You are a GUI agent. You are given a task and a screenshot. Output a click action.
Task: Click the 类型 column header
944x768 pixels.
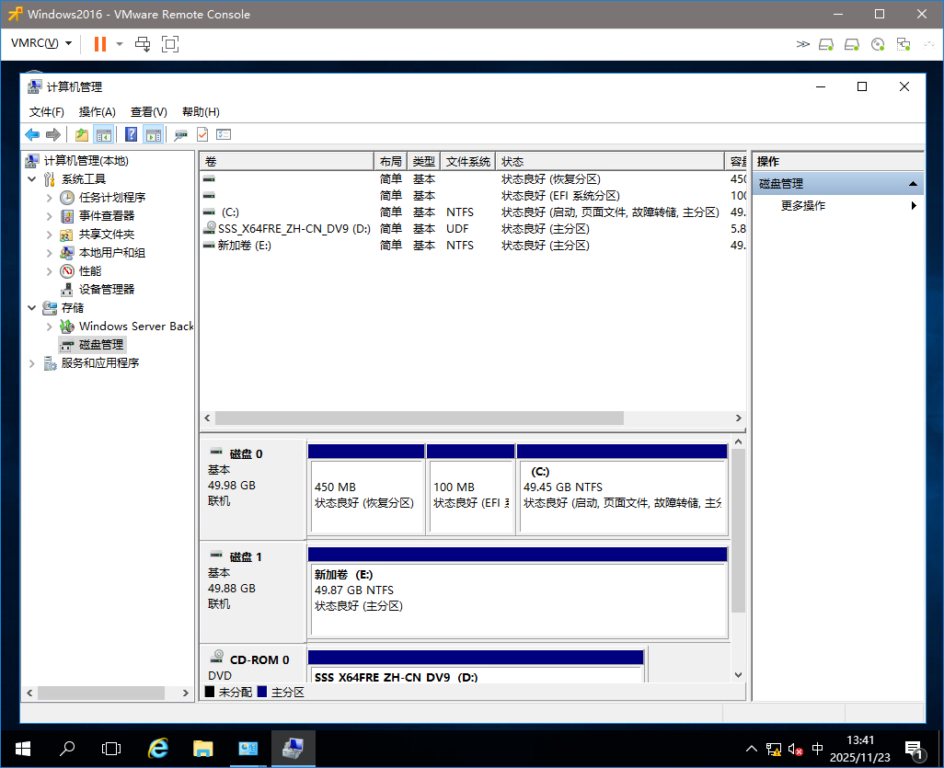[x=423, y=161]
